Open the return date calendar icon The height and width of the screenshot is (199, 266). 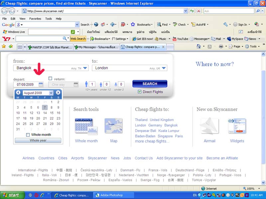pyautogui.click(x=76, y=85)
